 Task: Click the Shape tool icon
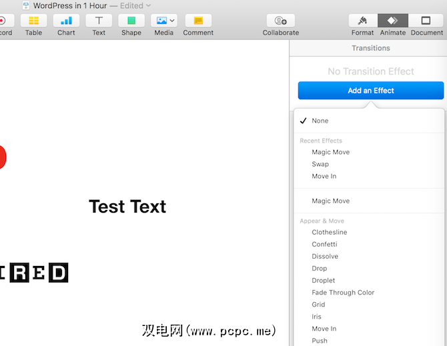tap(131, 21)
